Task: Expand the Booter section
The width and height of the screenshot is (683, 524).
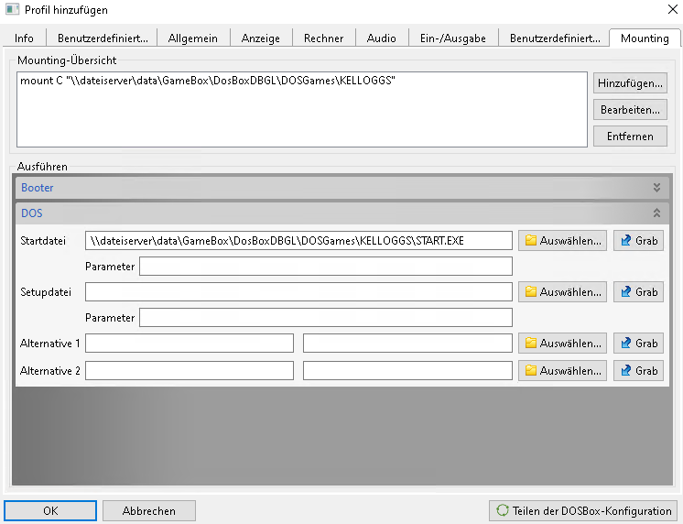Action: pyautogui.click(x=656, y=188)
